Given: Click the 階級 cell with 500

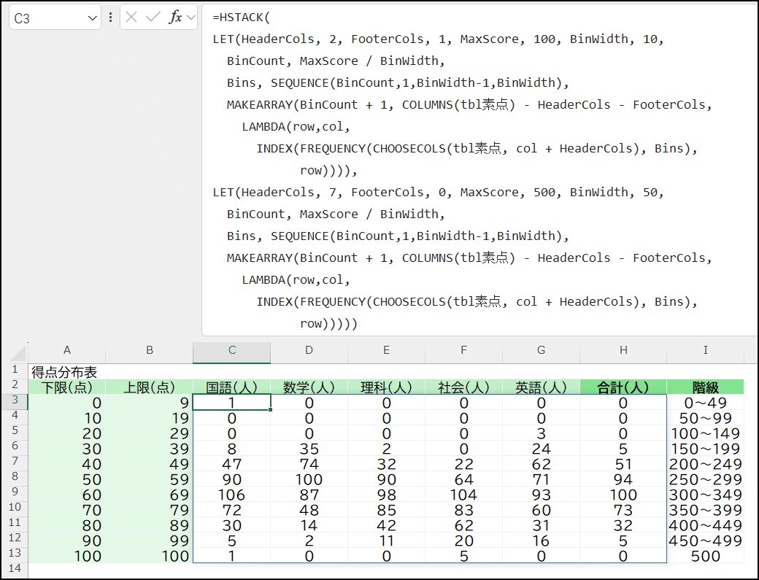Looking at the screenshot, I should click(705, 556).
